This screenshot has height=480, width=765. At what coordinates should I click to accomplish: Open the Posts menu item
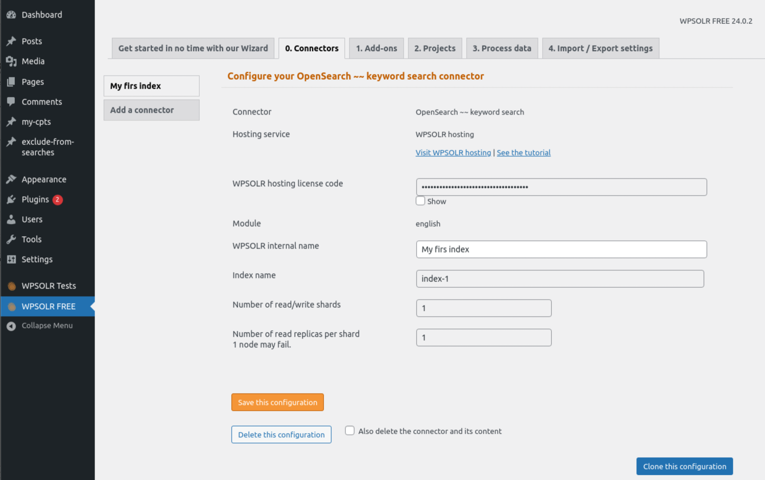[48, 41]
